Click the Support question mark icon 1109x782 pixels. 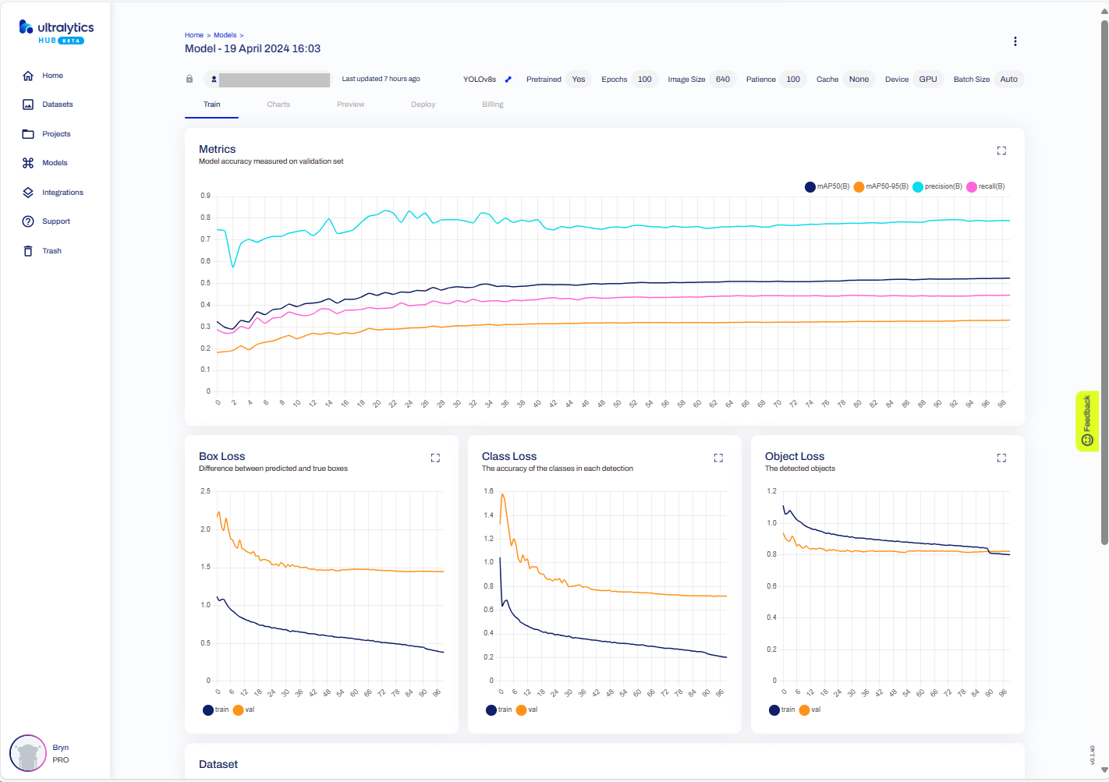[28, 221]
